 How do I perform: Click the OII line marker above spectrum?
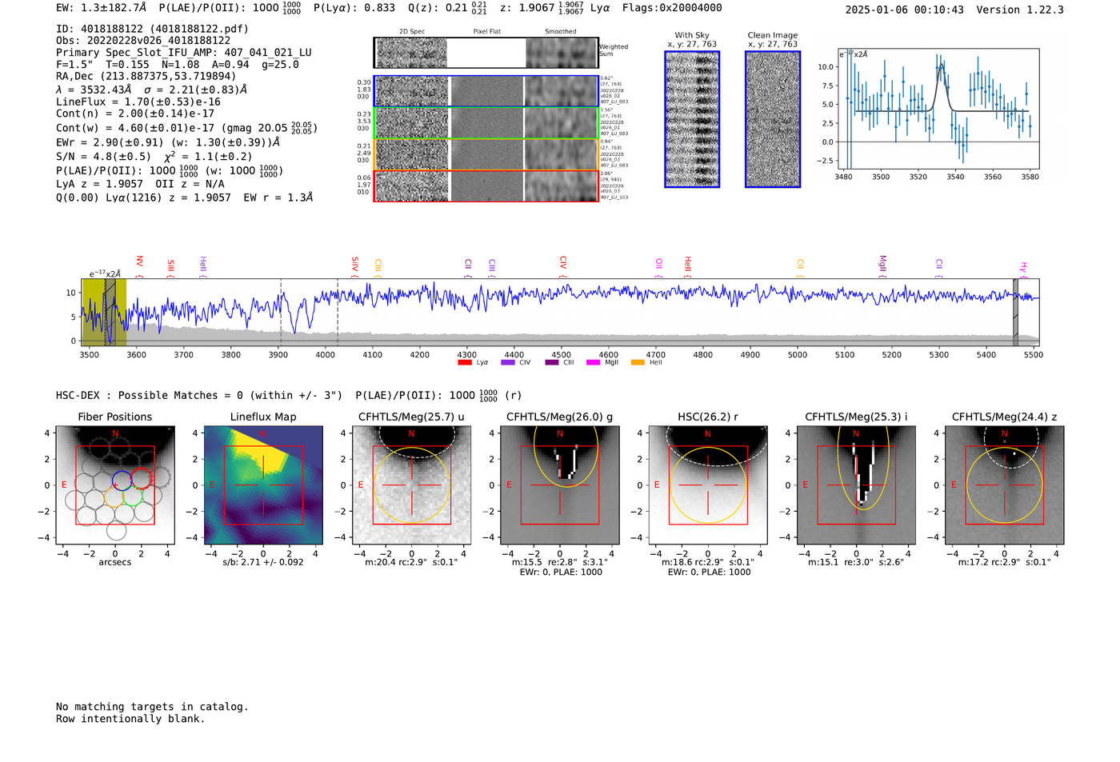coord(659,266)
